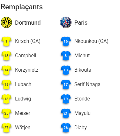Image resolution: width=120 pixels, height=136 pixels.
Task: Click yellow jersey number 1 icon
Action: click(6, 41)
